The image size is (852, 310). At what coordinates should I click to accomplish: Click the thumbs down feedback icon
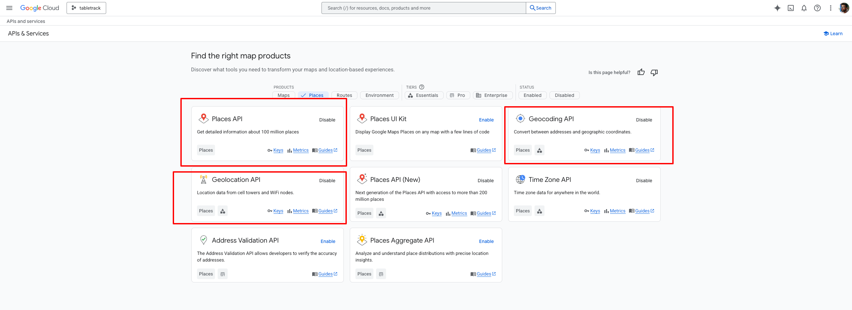[x=654, y=72]
